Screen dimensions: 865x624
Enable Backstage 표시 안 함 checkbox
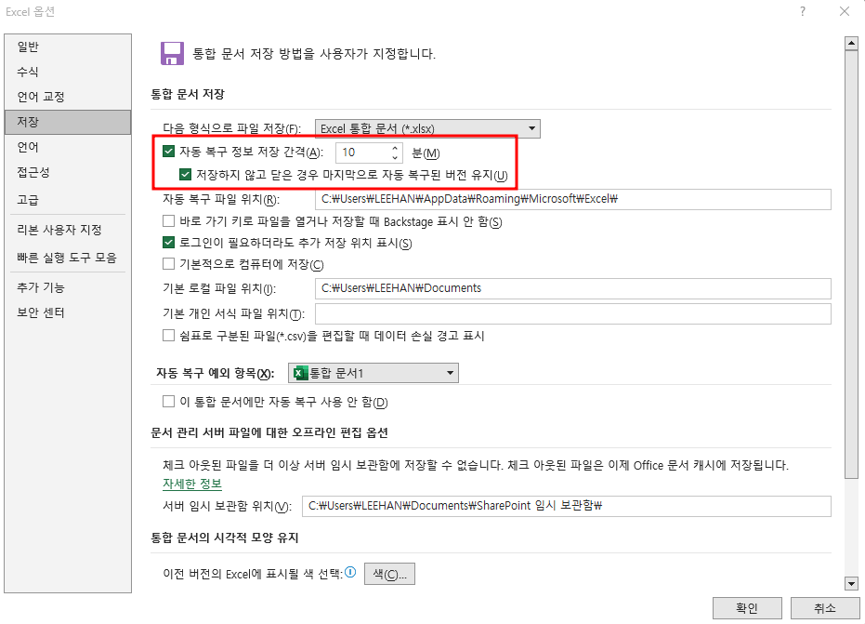coord(169,221)
